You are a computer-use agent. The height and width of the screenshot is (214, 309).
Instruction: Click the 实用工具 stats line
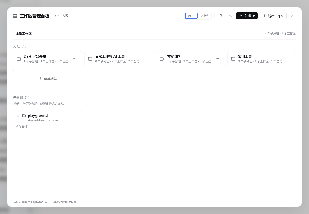(260, 61)
